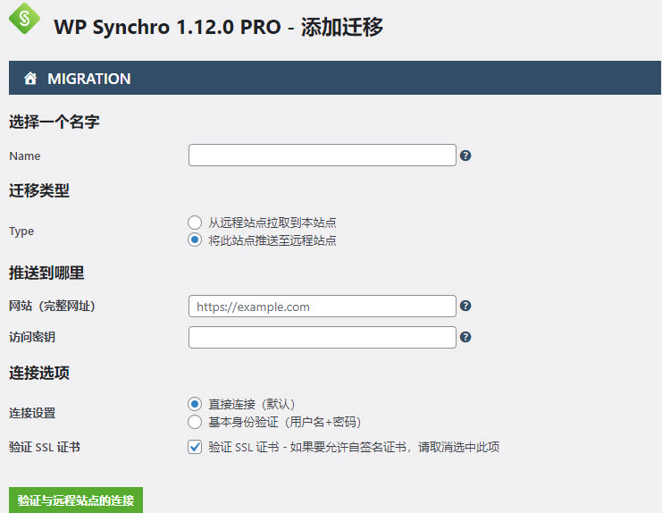Open help icon next to website URL field

point(465,306)
